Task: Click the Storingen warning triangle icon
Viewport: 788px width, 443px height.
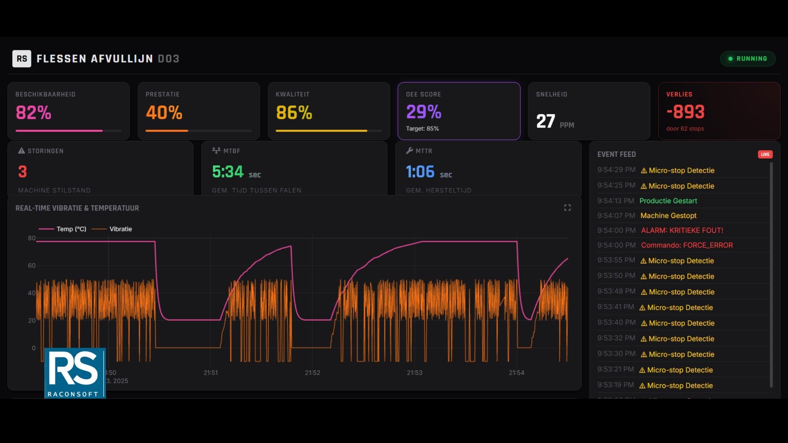Action: (x=20, y=151)
